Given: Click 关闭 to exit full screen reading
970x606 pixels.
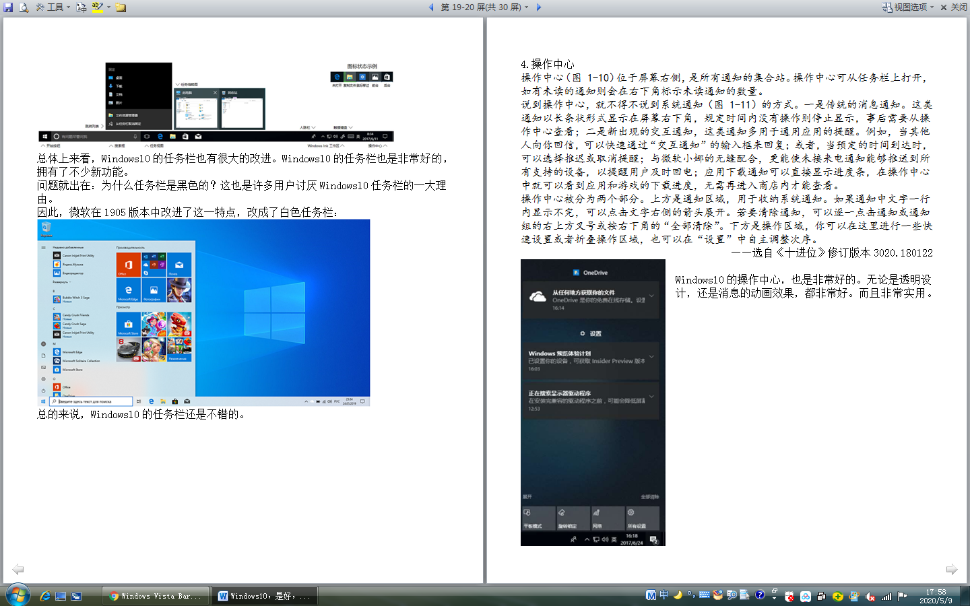Looking at the screenshot, I should tap(953, 7).
